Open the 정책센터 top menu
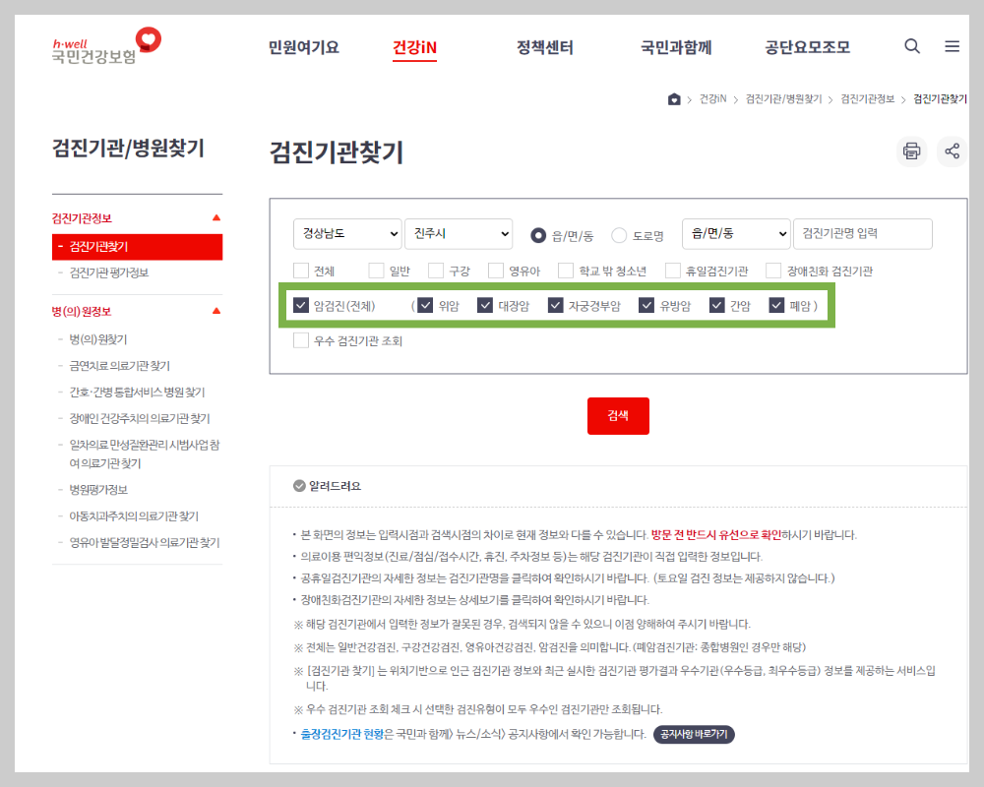Image resolution: width=984 pixels, height=787 pixels. (x=545, y=47)
